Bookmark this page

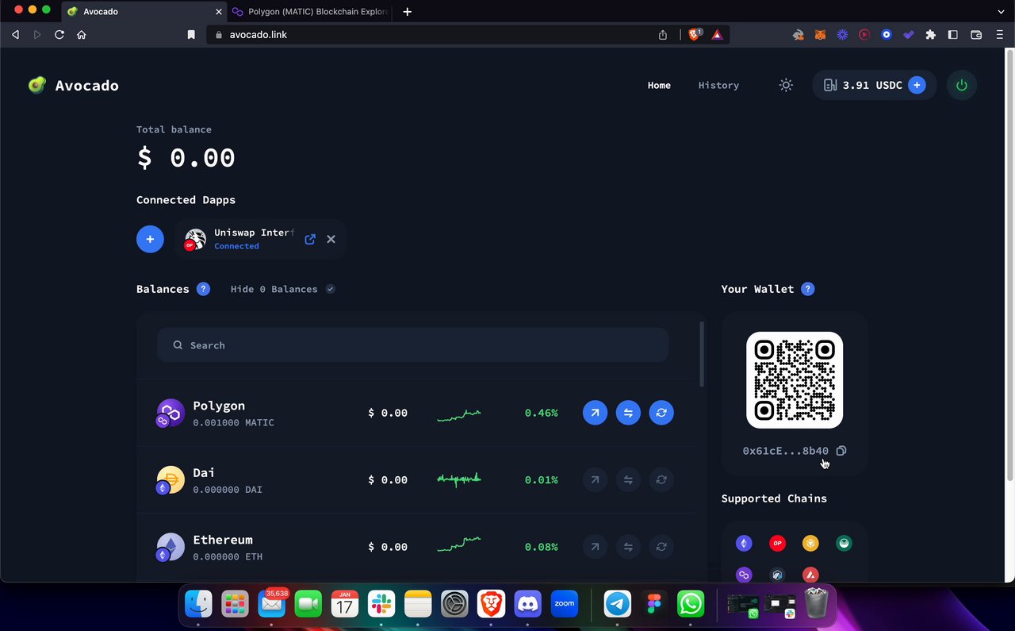click(x=191, y=35)
